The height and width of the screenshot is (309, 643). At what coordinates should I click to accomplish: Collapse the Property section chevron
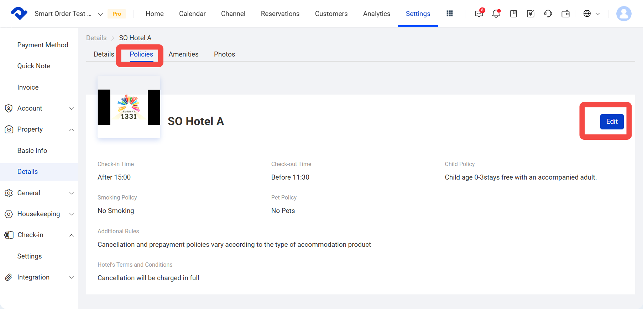(72, 129)
